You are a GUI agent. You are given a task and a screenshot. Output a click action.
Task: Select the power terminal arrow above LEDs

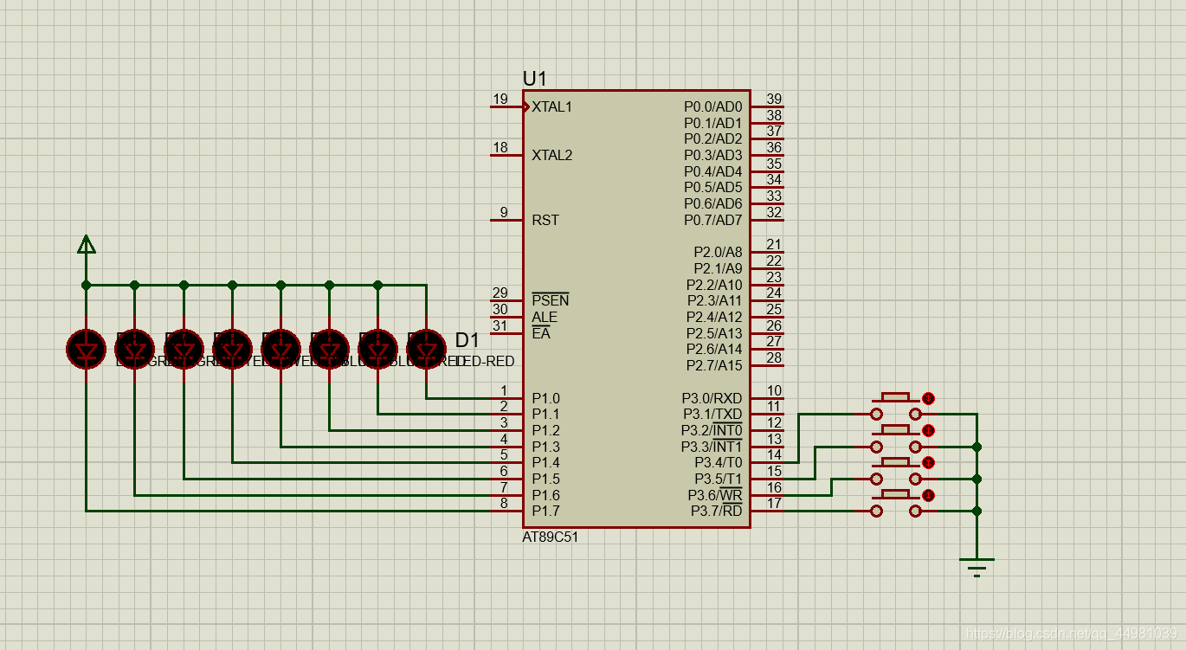tap(86, 245)
